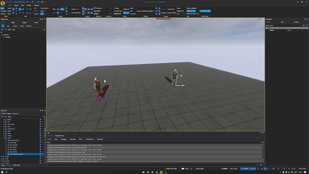Screen dimensions: 309x174
Task: Open the Windows dropdown in the ribbon
Action: point(98,8)
